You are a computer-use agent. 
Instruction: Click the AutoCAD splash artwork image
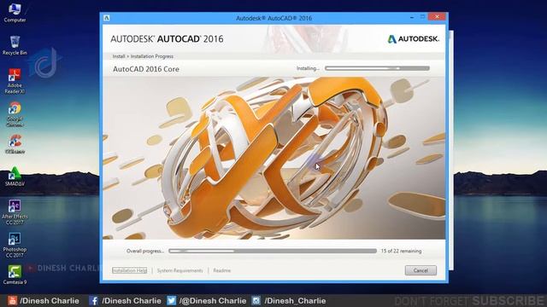pos(273,158)
